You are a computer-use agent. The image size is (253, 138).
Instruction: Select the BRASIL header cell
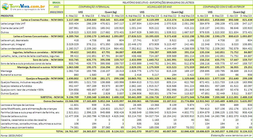pyautogui.click(x=56, y=2)
